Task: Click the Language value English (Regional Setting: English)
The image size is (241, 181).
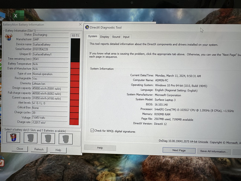Action: click(176, 90)
